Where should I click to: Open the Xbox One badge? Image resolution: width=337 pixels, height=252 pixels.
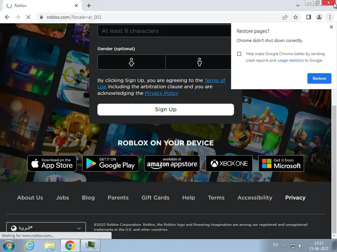(x=229, y=163)
